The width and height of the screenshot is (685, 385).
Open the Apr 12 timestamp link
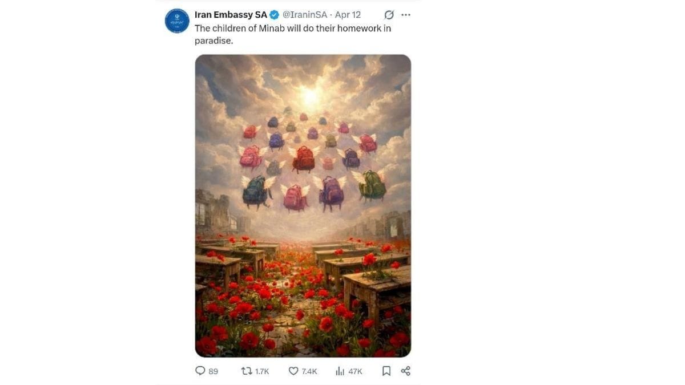[x=348, y=15]
